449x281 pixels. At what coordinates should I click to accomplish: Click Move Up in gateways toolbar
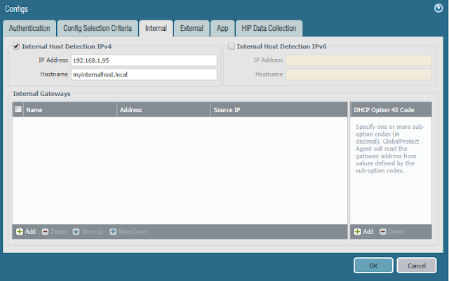click(88, 231)
